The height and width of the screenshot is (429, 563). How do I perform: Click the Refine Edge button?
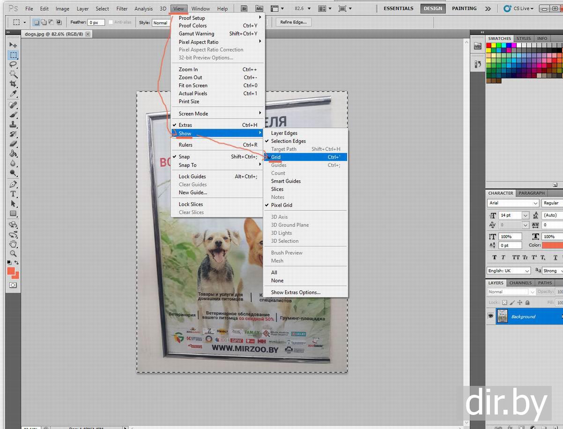click(293, 22)
